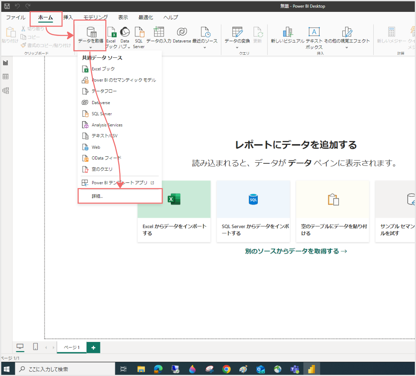Switch to the Model view in left sidebar
Viewport: 416px width, 376px height.
(x=6, y=91)
